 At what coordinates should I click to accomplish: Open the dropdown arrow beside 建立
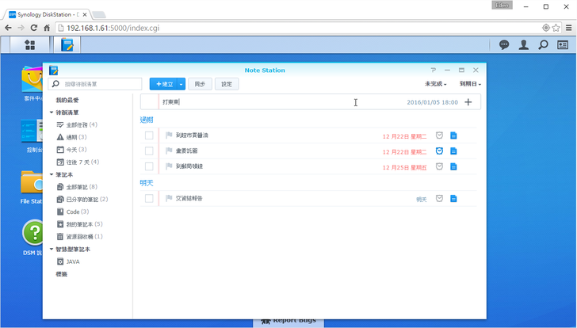182,84
